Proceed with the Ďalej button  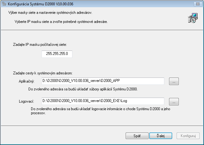pos(161,136)
